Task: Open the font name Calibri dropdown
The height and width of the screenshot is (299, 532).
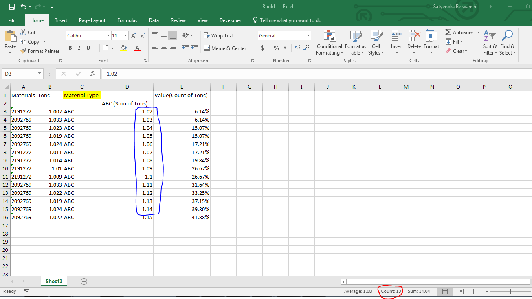Action: 108,36
